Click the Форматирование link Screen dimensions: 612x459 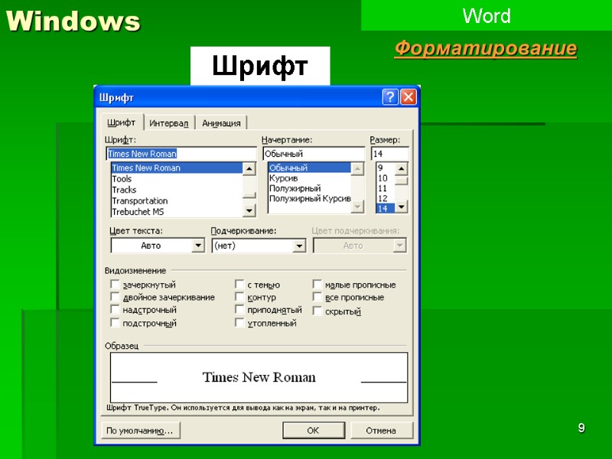pos(486,49)
